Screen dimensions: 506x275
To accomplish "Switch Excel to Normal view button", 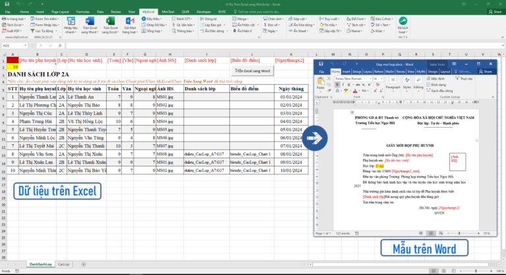I will pos(434,271).
